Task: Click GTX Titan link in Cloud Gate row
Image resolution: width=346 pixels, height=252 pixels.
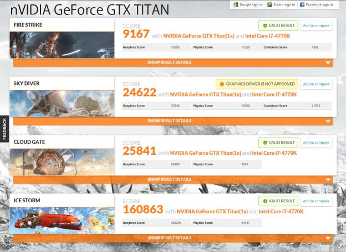Action: [x=205, y=153]
